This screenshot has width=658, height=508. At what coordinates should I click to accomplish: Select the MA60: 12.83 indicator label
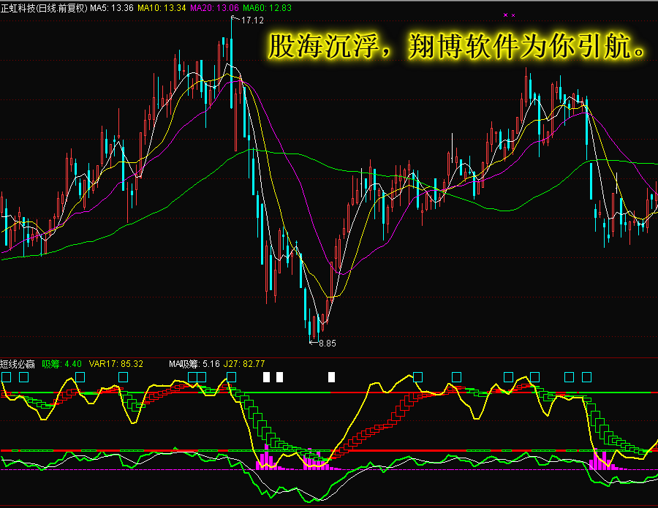(267, 8)
